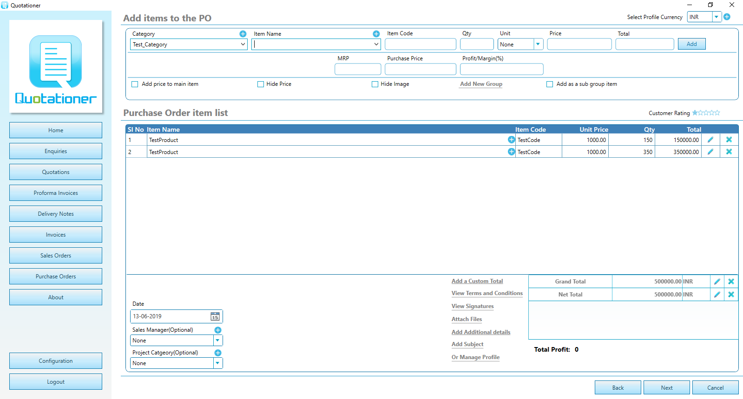Click the Or Manage Profile link

pos(475,357)
